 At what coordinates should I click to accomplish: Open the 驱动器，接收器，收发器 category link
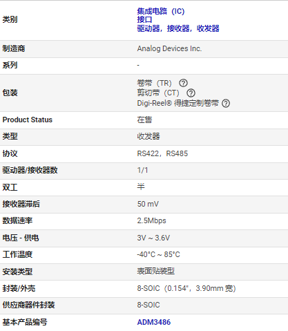pos(178,28)
